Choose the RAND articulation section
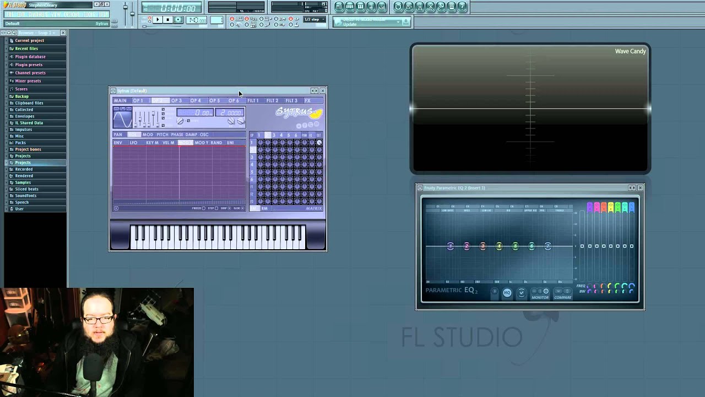The image size is (705, 397). [216, 143]
